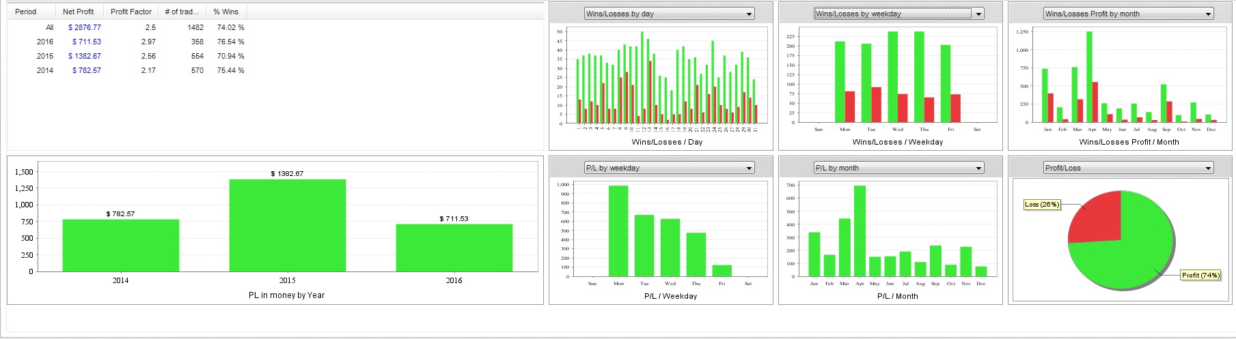The image size is (1236, 339).
Task: Click net profit value $ 1382.67 in table
Action: coord(85,56)
